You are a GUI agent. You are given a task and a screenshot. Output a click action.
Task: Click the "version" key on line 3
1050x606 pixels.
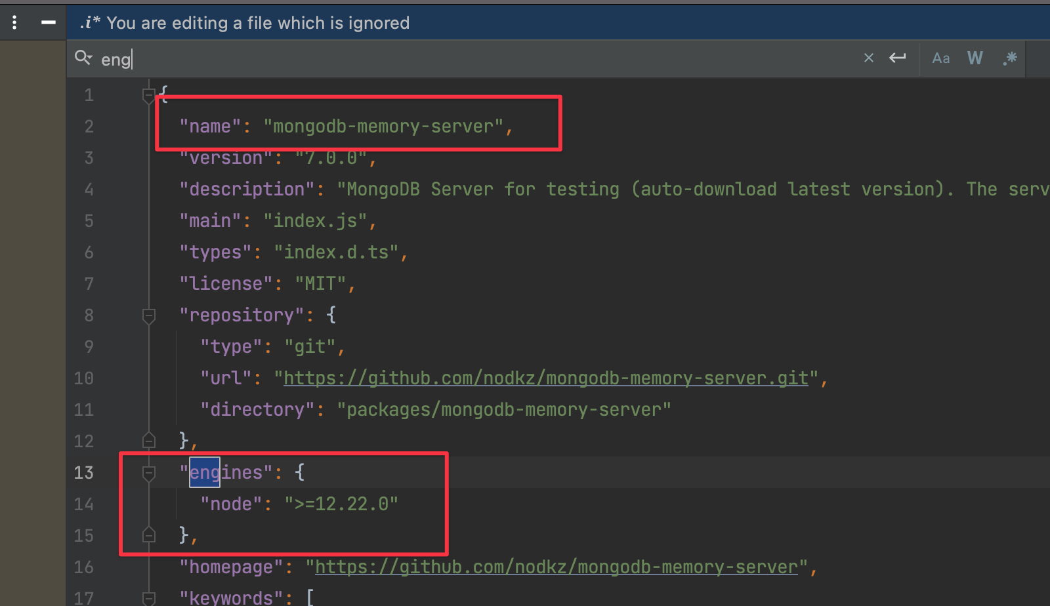[x=226, y=158]
